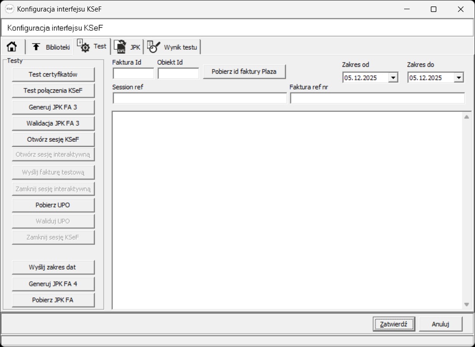Image resolution: width=475 pixels, height=347 pixels.
Task: Open the Zakres do date dropdown
Action: (458, 78)
